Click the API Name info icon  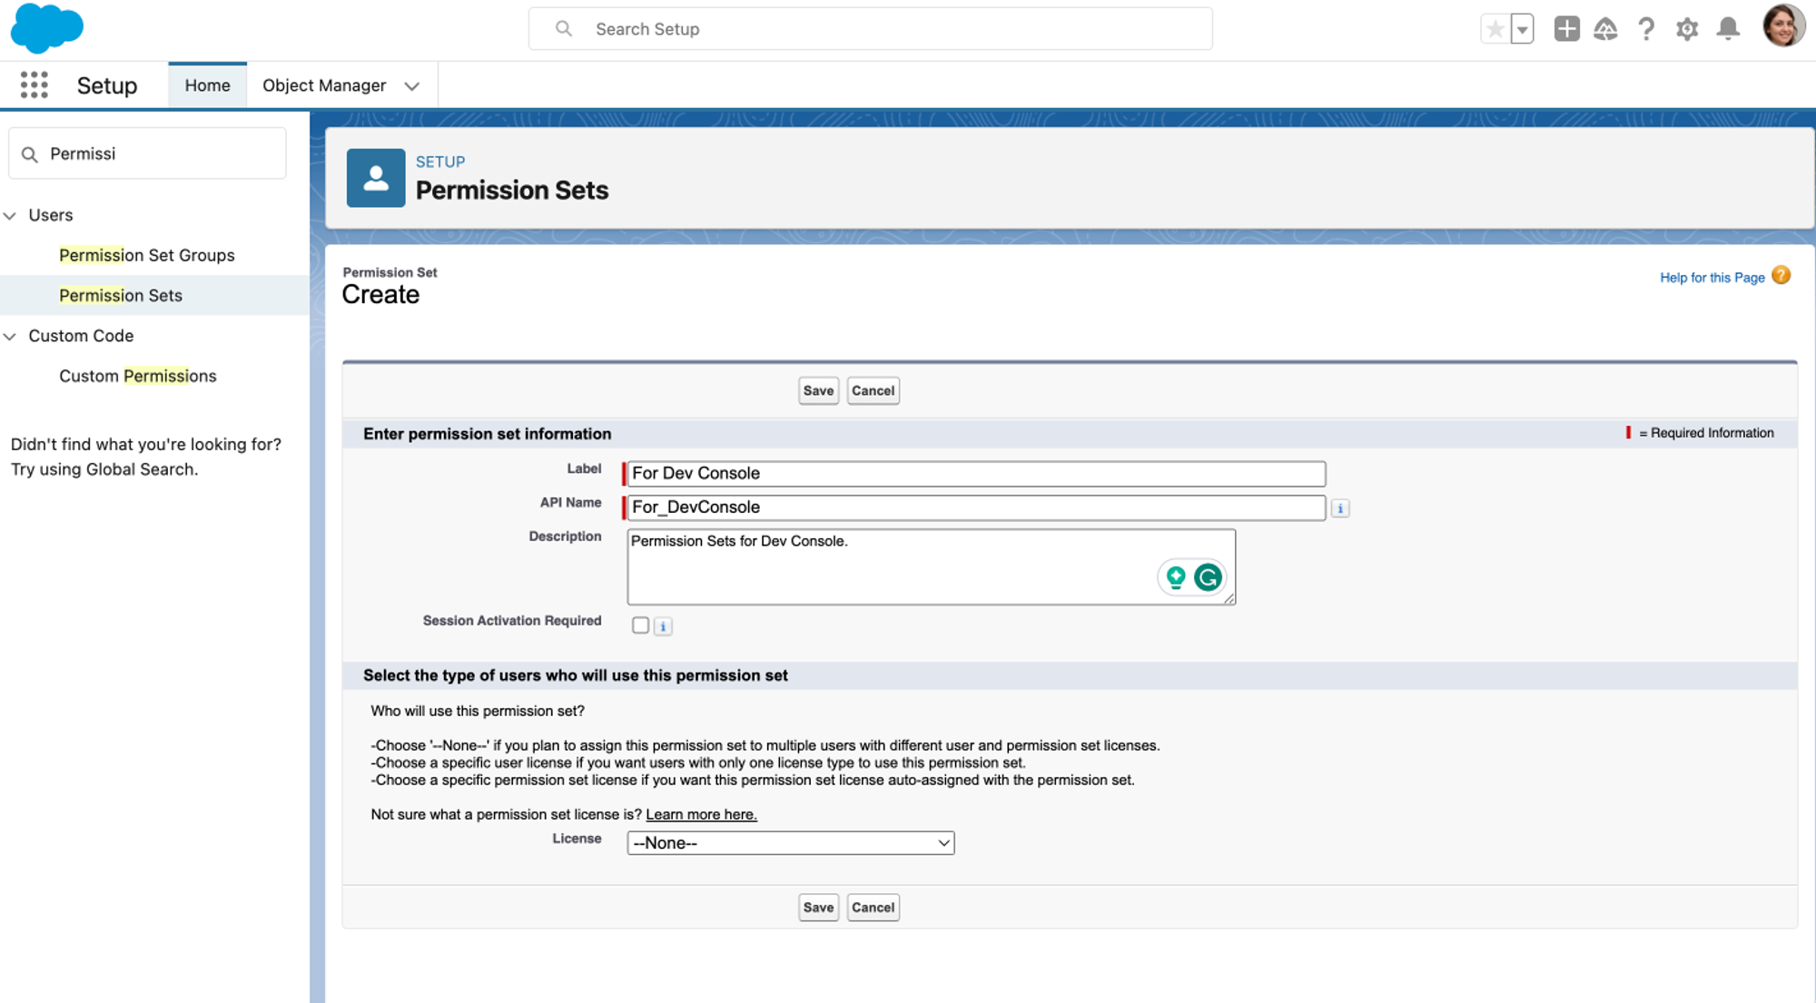[x=1340, y=508]
